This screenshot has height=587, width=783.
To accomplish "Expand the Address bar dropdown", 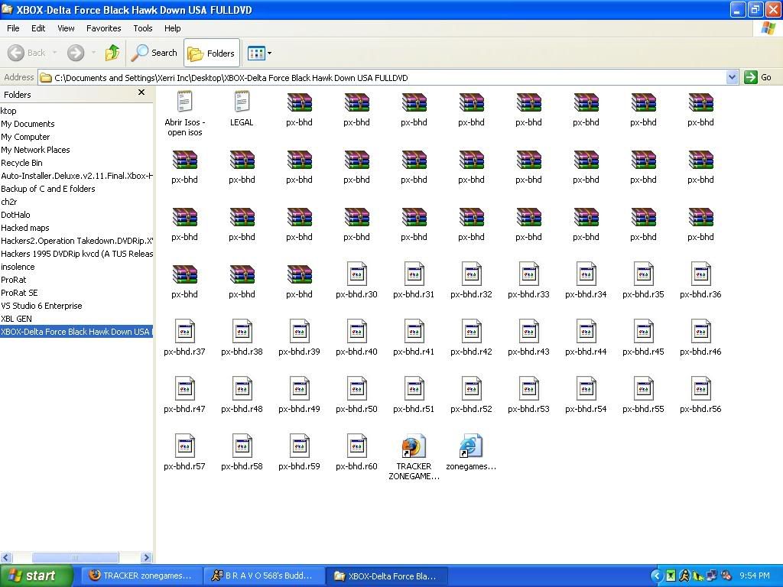I will pyautogui.click(x=732, y=77).
